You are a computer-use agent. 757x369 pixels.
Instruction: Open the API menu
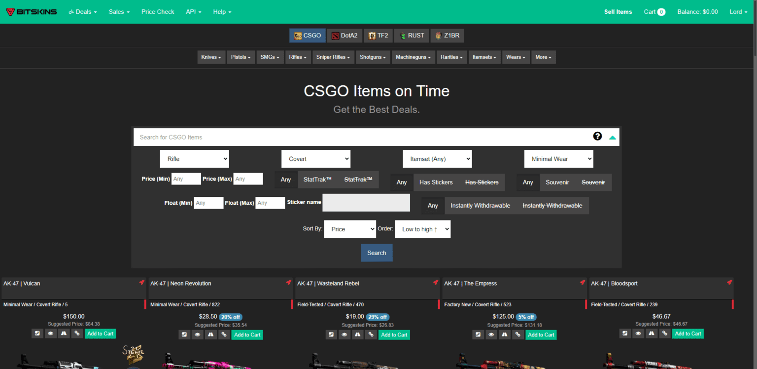click(194, 12)
